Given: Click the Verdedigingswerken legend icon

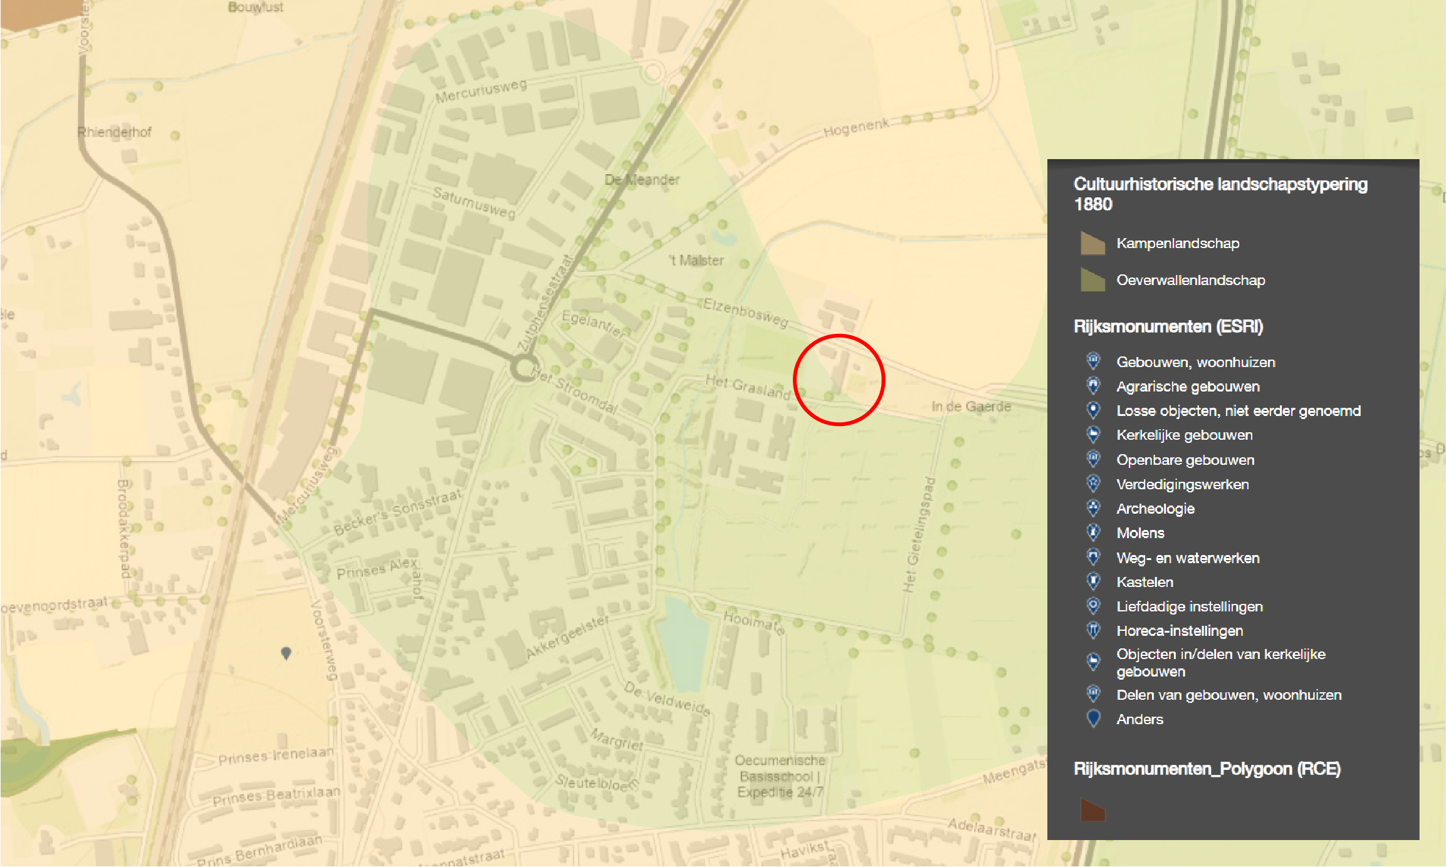Looking at the screenshot, I should click(x=1093, y=484).
